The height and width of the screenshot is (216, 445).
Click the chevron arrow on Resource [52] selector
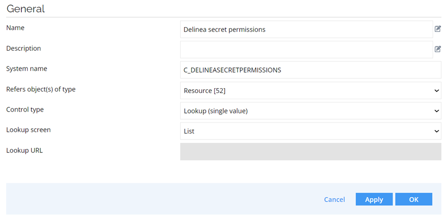pos(437,91)
